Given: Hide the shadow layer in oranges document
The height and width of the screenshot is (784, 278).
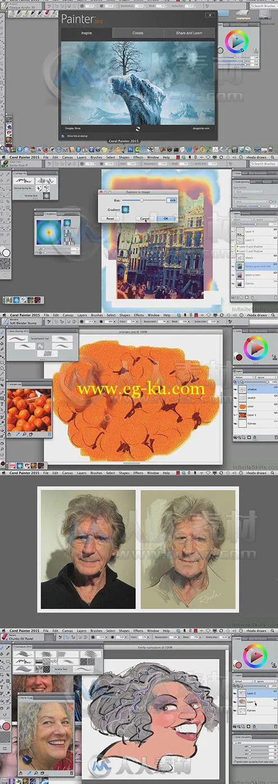Looking at the screenshot, I should point(234,388).
